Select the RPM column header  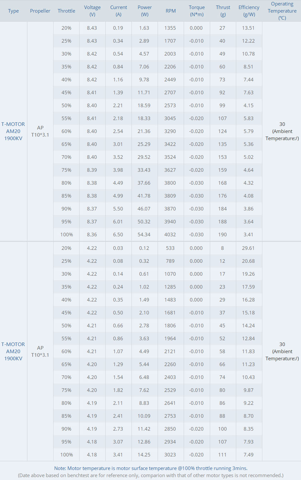[x=170, y=11]
